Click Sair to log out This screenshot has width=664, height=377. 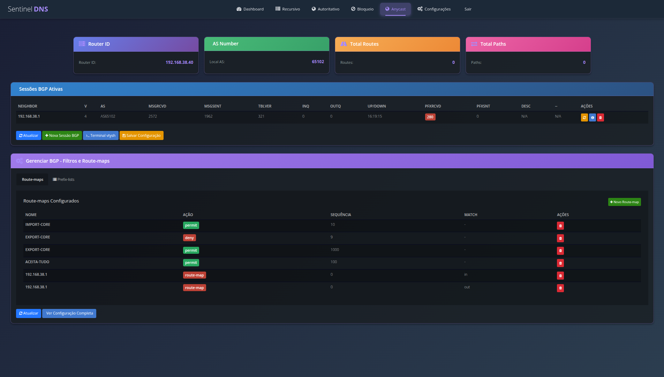468,9
